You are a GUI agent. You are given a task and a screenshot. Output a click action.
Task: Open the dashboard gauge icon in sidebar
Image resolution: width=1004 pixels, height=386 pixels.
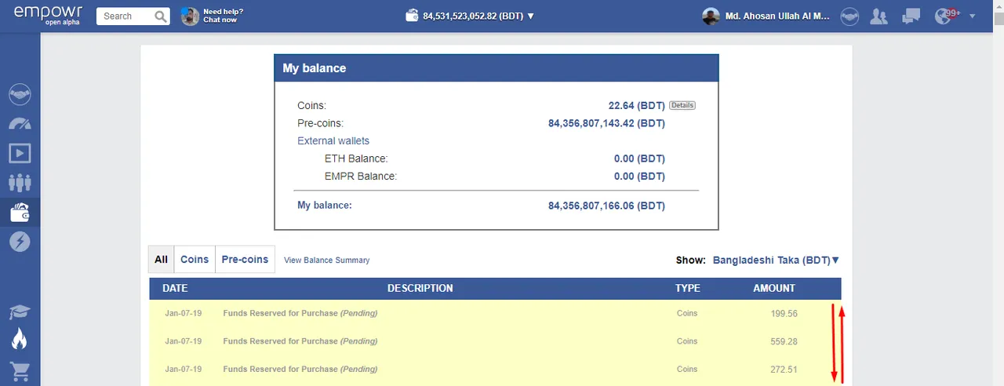tap(20, 124)
